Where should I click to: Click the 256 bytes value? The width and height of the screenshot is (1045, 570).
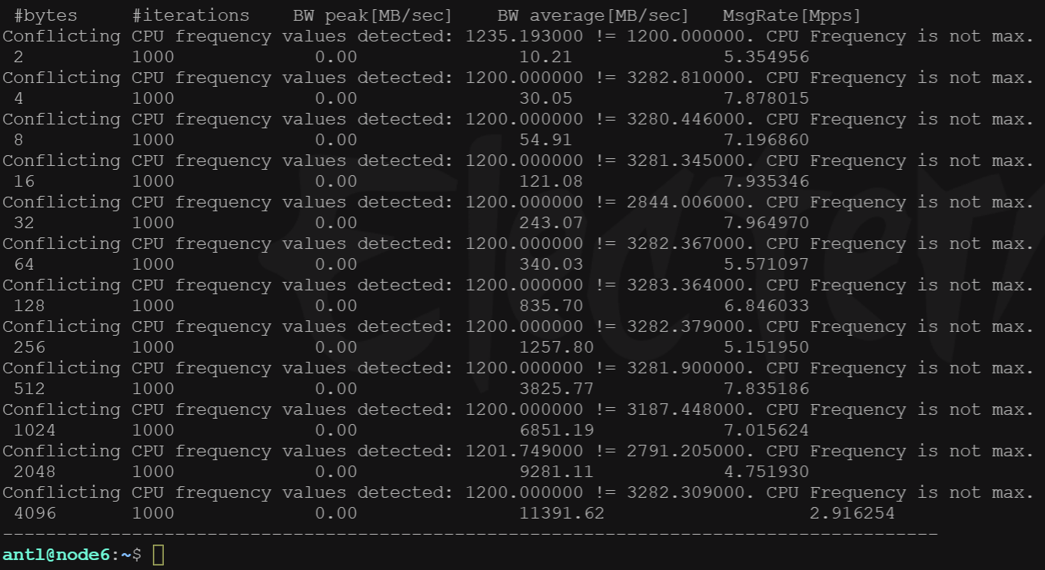pos(29,347)
